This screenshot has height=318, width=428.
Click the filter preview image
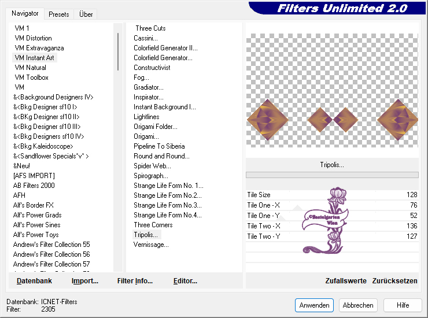332,90
